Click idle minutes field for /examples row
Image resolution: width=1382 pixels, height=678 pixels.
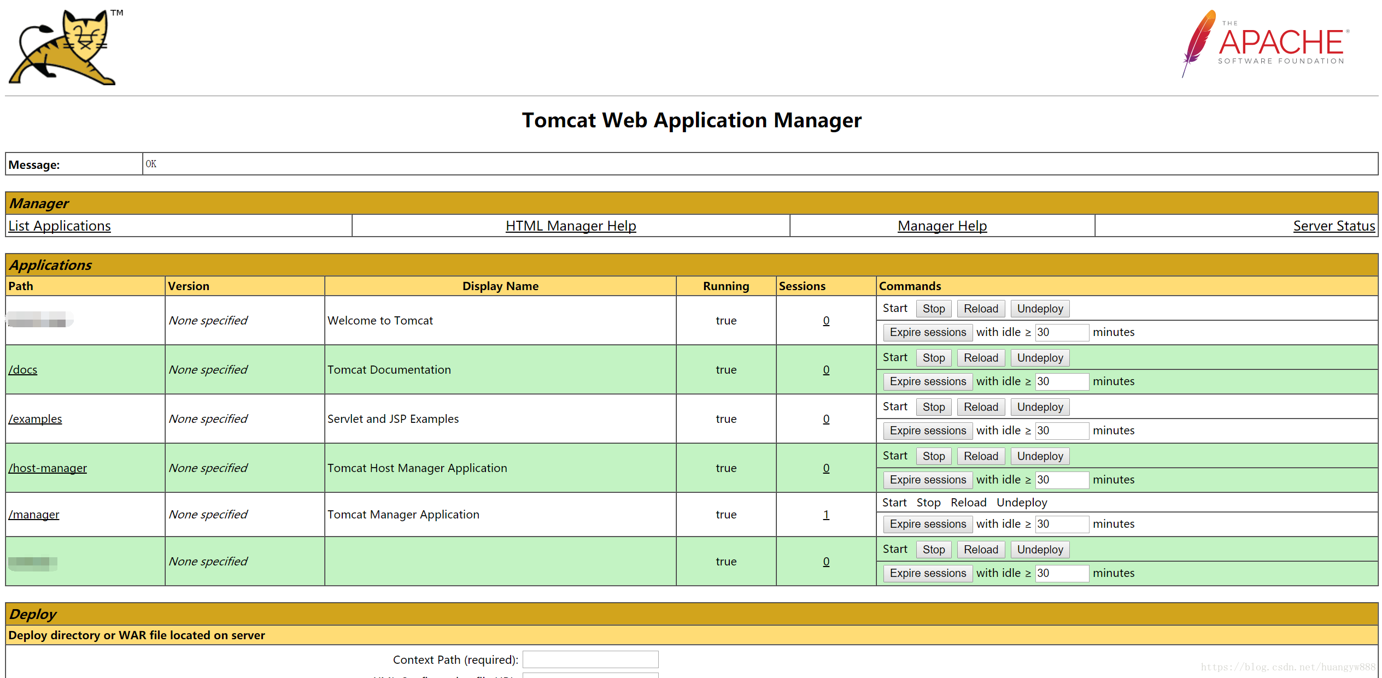click(x=1062, y=431)
